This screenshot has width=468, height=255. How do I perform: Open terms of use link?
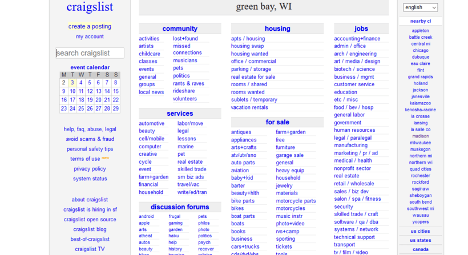(85, 159)
